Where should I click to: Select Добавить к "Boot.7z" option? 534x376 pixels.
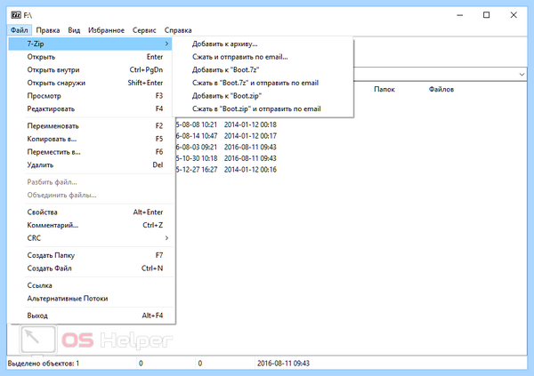click(263, 69)
